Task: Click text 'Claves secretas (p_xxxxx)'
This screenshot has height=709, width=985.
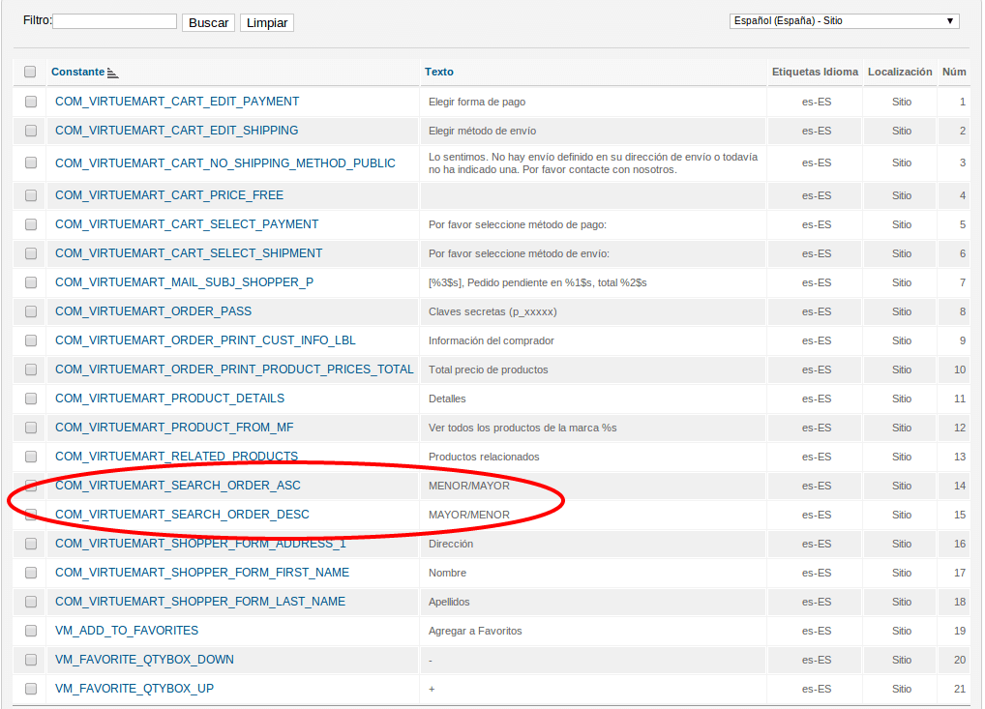Action: (492, 311)
